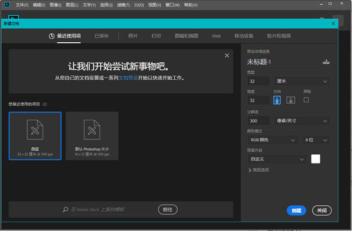Open the 文件(F) menu
This screenshot has width=352, height=231.
coord(22,5)
